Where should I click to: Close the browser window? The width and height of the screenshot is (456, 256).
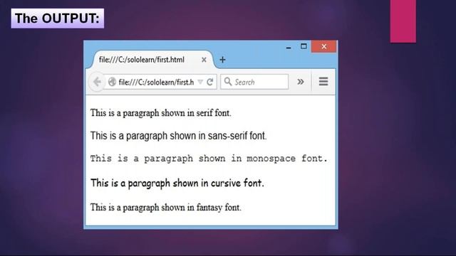click(324, 46)
